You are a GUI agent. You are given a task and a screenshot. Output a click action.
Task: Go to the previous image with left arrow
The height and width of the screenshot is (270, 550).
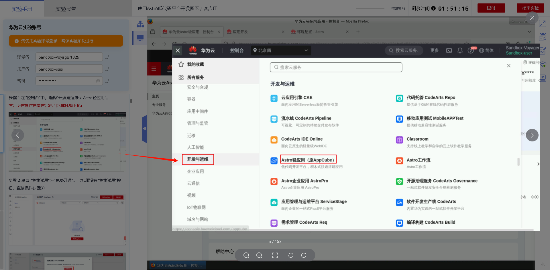tap(18, 135)
